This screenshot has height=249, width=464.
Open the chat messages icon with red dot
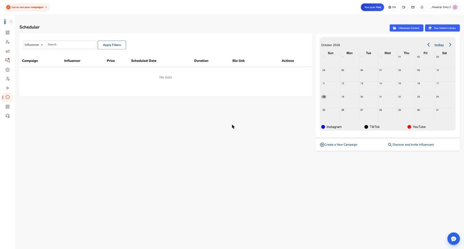(8, 60)
